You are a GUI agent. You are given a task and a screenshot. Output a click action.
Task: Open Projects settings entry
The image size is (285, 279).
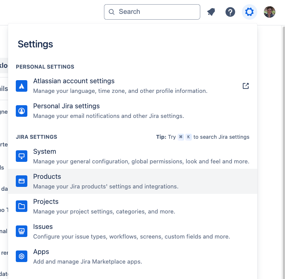click(x=133, y=207)
